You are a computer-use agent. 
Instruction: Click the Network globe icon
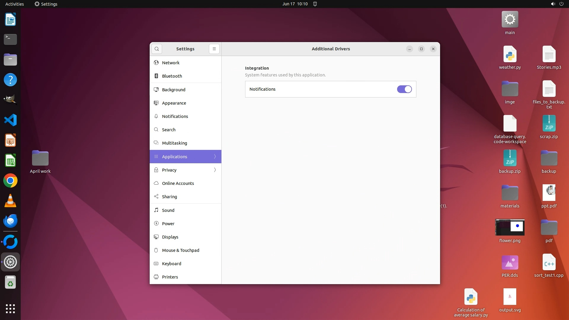156,63
